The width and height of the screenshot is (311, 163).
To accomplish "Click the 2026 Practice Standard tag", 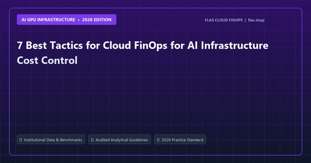I will click(180, 139).
